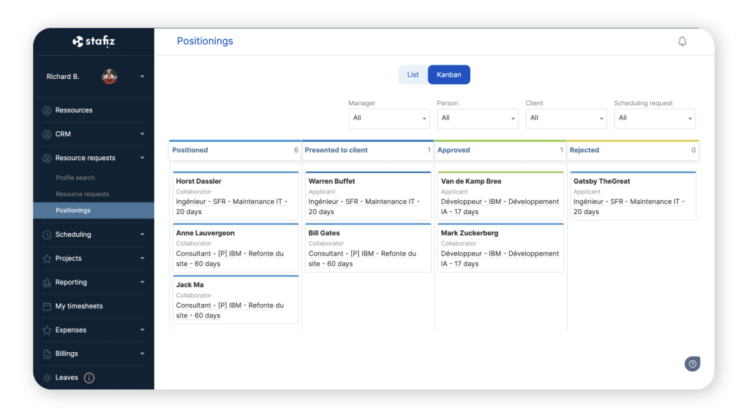Switch to List view

(413, 75)
